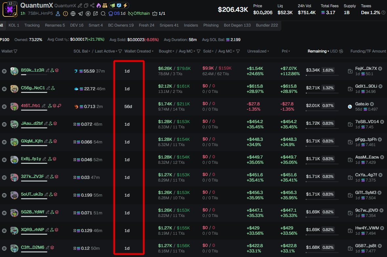Click the pencil edit icon beside QuantumX

80,6
